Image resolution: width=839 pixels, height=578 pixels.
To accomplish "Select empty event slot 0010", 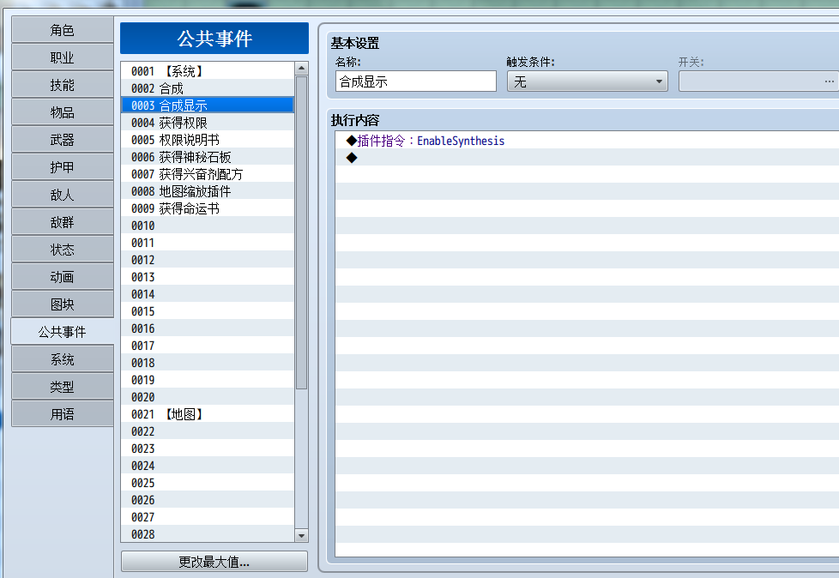I will pos(208,226).
